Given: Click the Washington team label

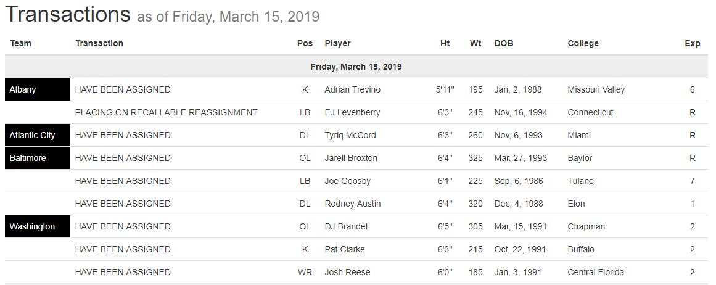Looking at the screenshot, I should click(32, 226).
